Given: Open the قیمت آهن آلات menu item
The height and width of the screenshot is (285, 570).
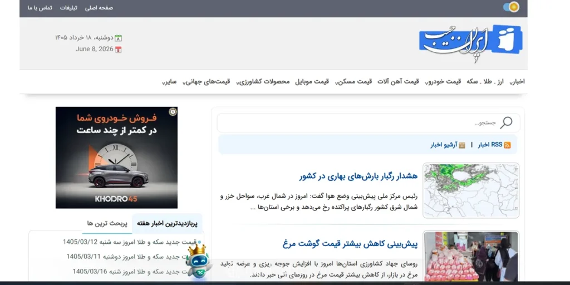Looking at the screenshot, I should (x=398, y=81).
